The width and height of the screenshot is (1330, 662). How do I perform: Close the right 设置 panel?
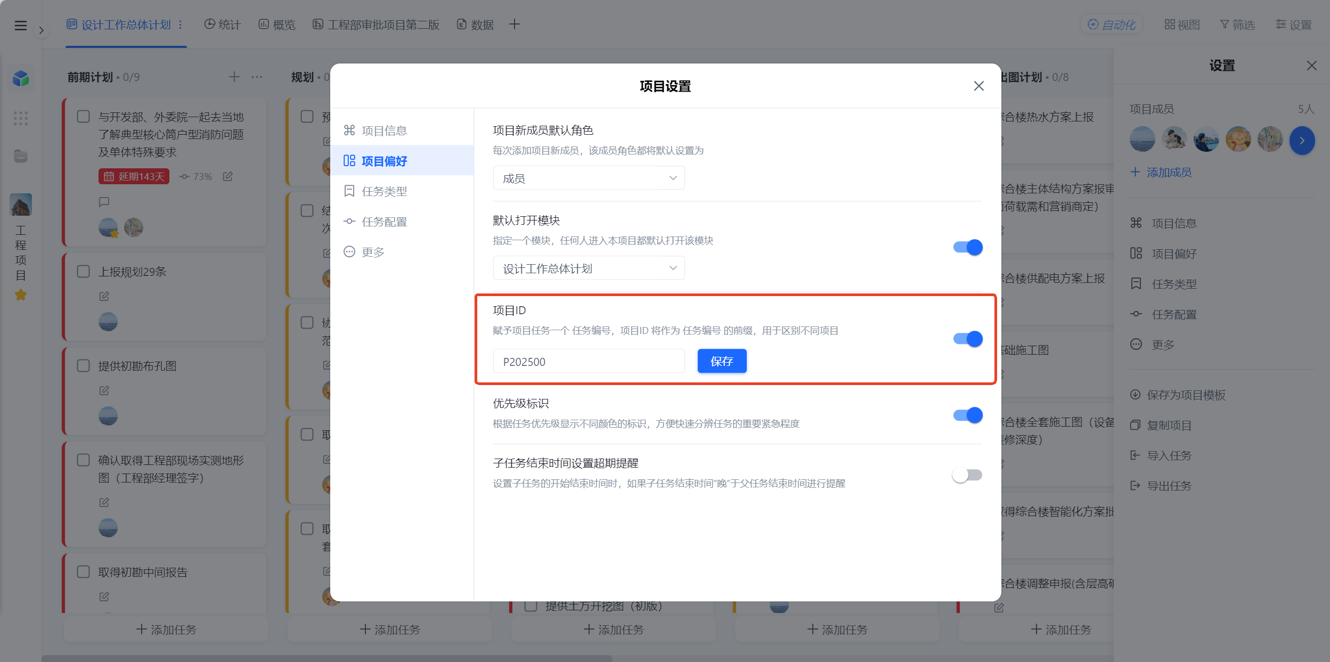pos(1311,66)
